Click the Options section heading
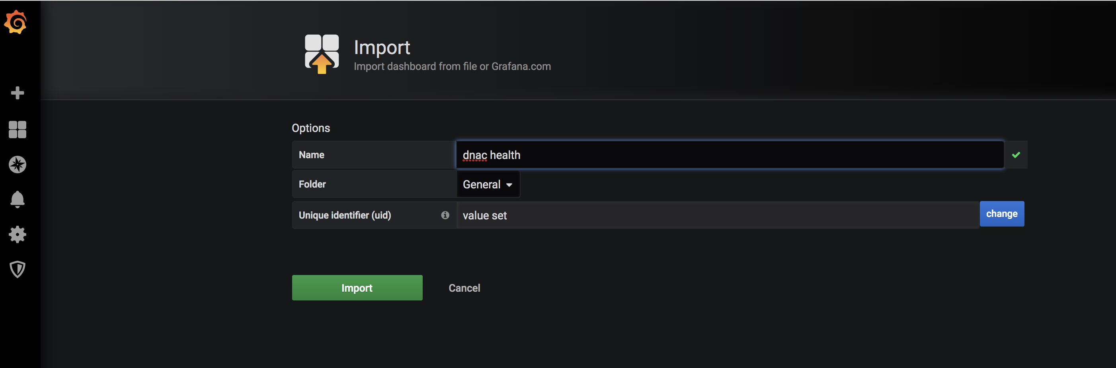 click(x=310, y=128)
